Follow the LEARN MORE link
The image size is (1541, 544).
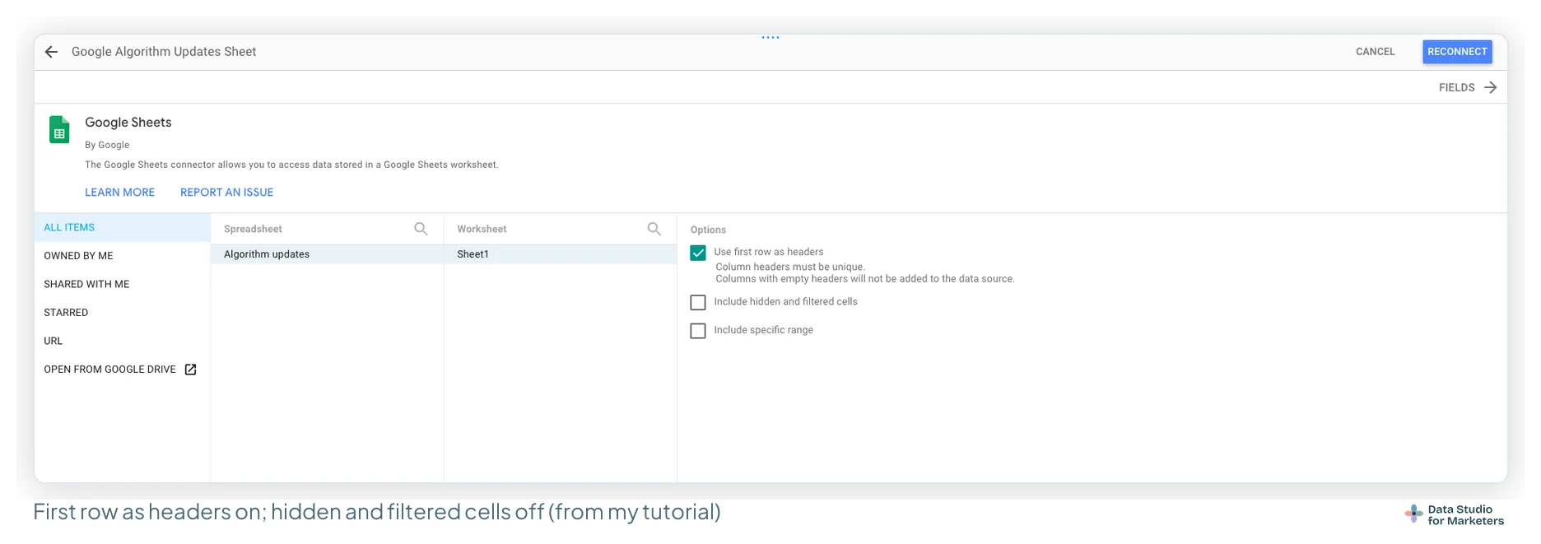[x=119, y=193]
